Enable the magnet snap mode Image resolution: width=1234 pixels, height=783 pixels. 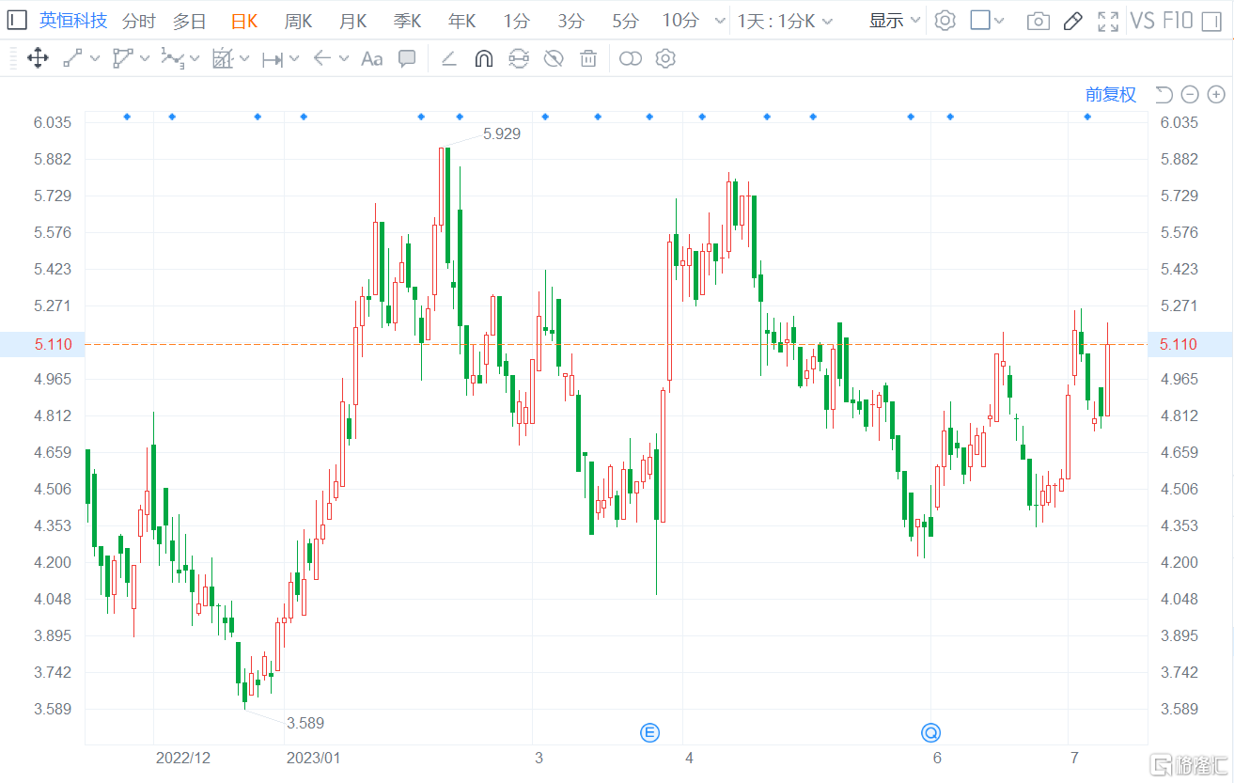pos(482,58)
